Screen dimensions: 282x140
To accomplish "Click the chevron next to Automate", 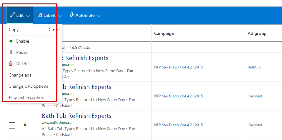I will (x=99, y=16).
